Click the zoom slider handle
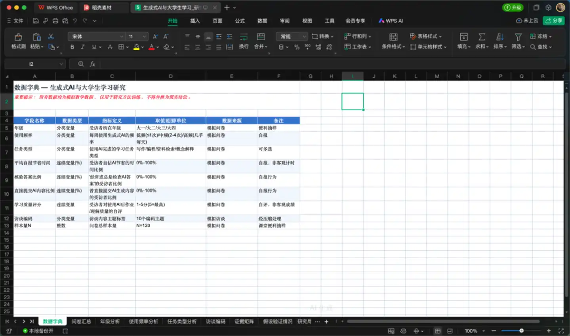This screenshot has width=570, height=336. (x=521, y=331)
